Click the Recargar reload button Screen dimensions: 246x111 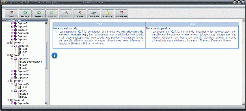point(25,14)
